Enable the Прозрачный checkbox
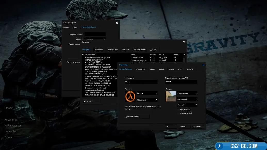Screen dimensions: 267x150 tap(179, 110)
